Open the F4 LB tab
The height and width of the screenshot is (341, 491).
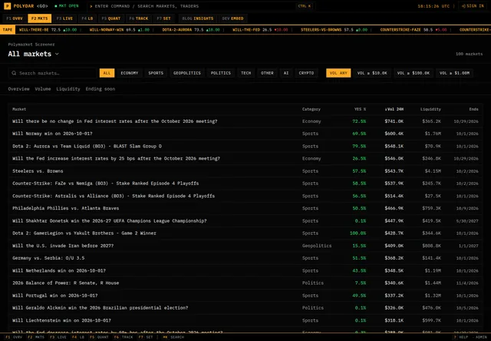pos(87,18)
